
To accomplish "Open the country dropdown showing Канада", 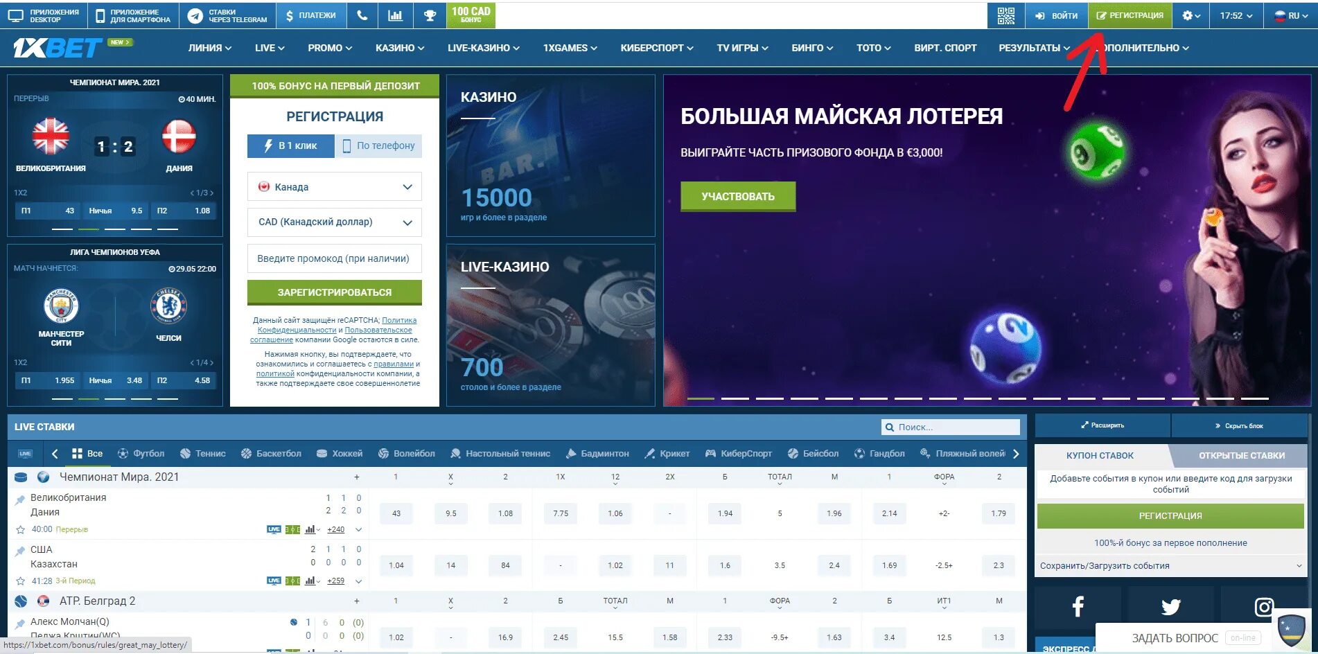I will pyautogui.click(x=334, y=186).
